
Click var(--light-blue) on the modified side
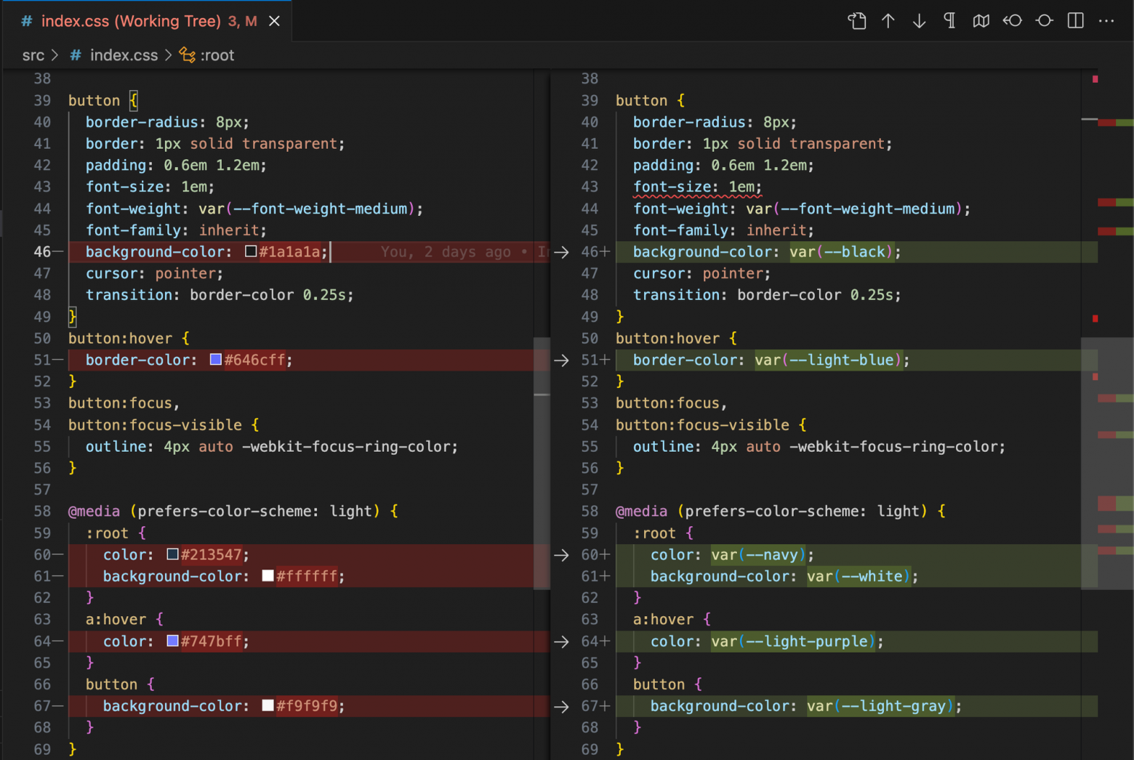tap(828, 360)
